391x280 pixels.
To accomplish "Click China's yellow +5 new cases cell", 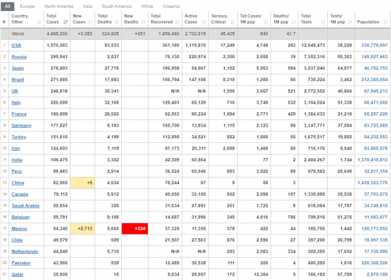I will pos(83,183).
